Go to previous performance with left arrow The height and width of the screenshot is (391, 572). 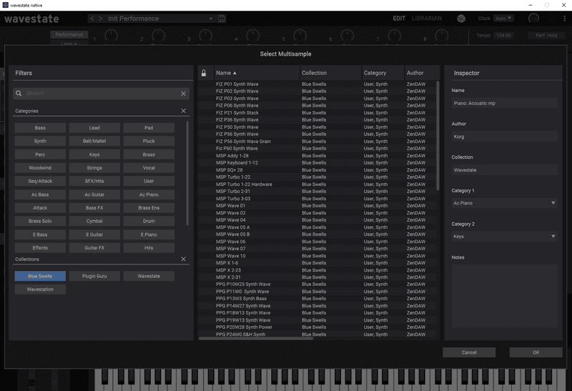92,19
